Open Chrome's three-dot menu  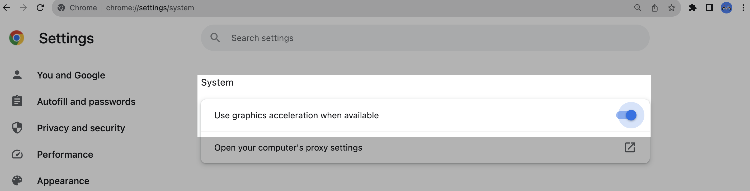[x=743, y=8]
